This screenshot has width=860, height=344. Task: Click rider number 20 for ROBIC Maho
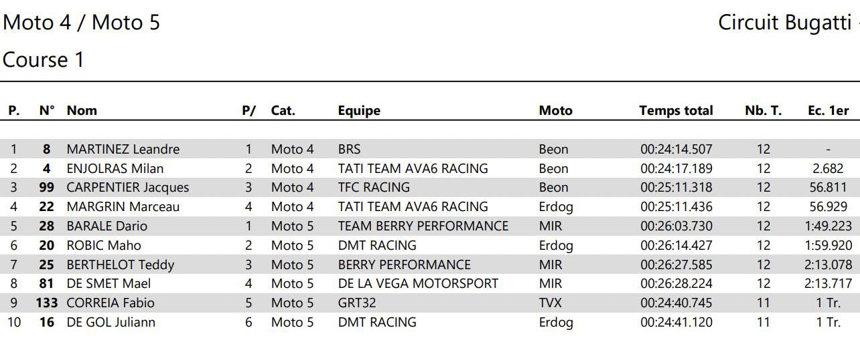pyautogui.click(x=46, y=246)
